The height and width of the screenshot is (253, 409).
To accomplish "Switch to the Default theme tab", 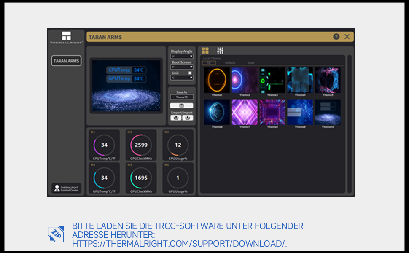I will pyautogui.click(x=230, y=62).
